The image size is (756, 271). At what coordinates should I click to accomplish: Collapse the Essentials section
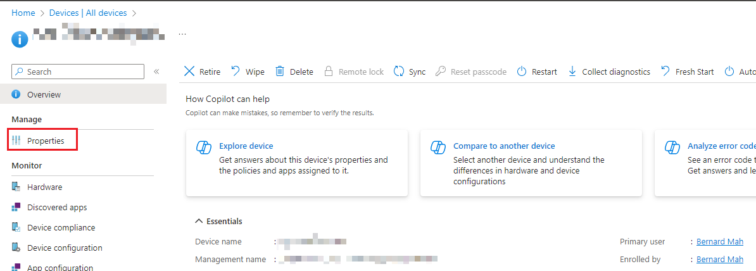(x=199, y=222)
